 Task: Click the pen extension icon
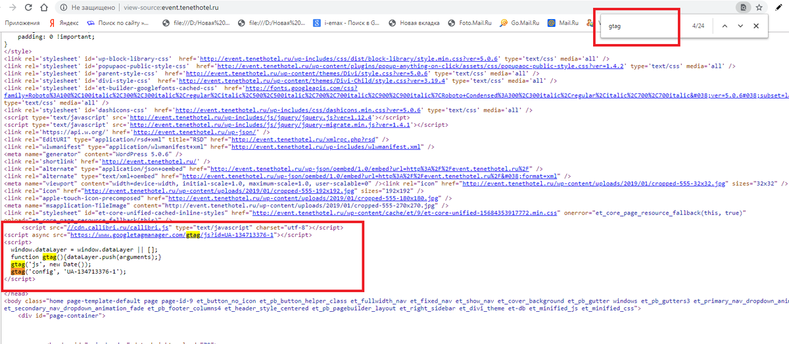click(779, 8)
